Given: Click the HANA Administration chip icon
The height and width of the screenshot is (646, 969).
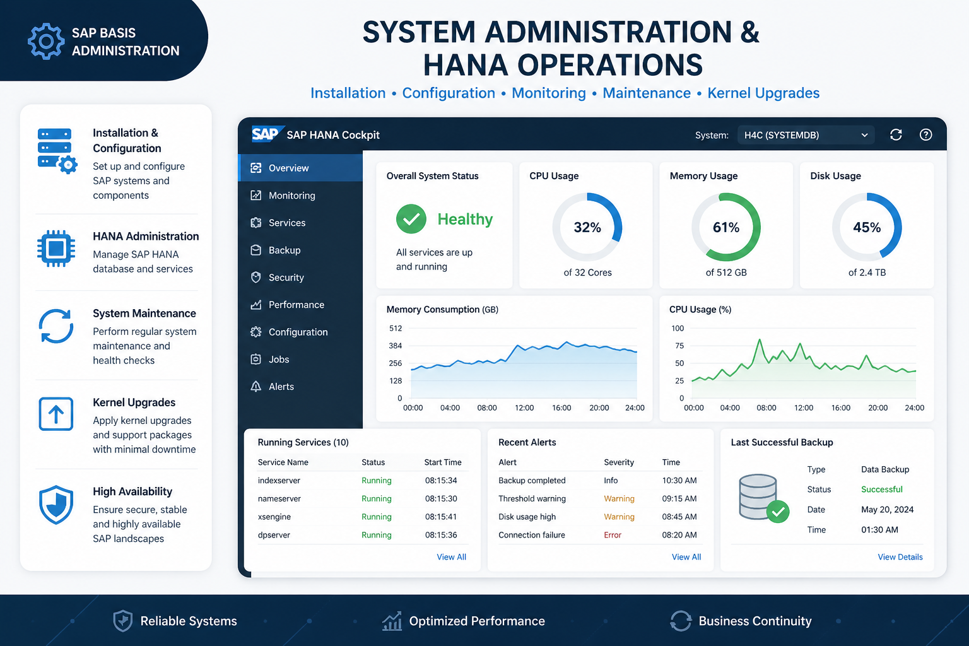Looking at the screenshot, I should coord(56,249).
